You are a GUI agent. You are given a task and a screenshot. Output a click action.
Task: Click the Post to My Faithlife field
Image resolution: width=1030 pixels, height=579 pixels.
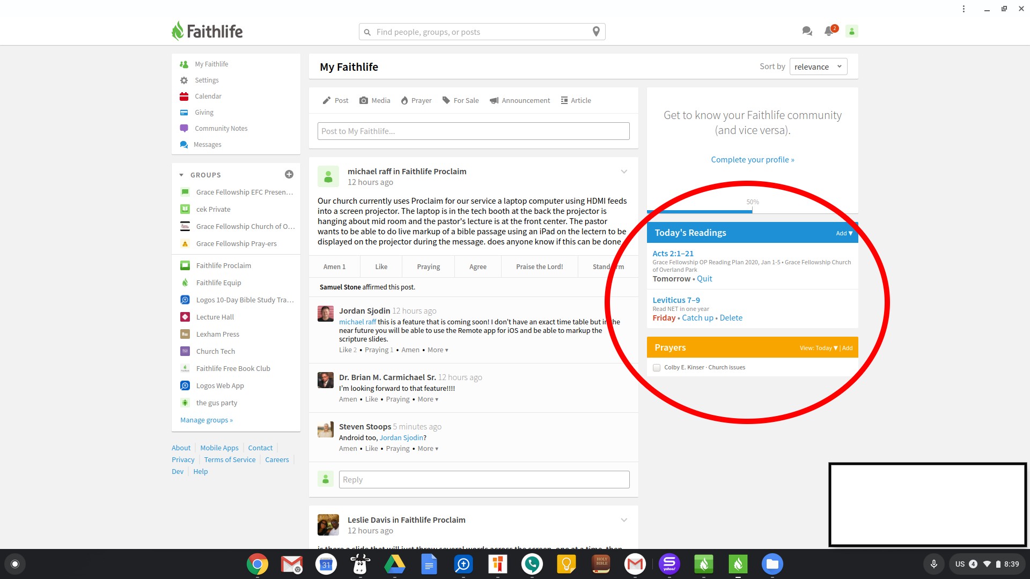tap(473, 131)
